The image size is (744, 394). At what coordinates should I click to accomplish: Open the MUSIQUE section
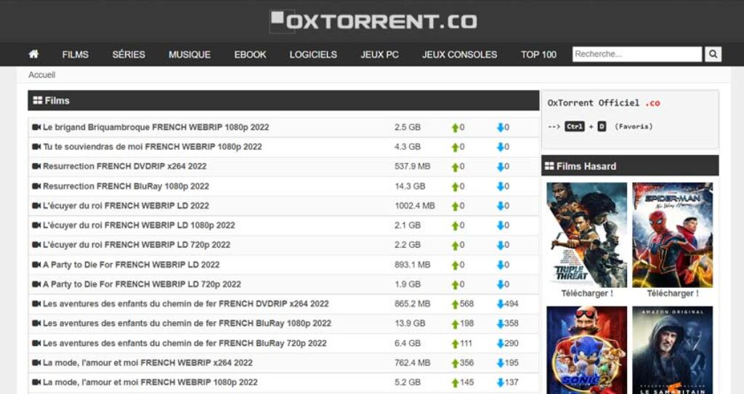(x=190, y=55)
